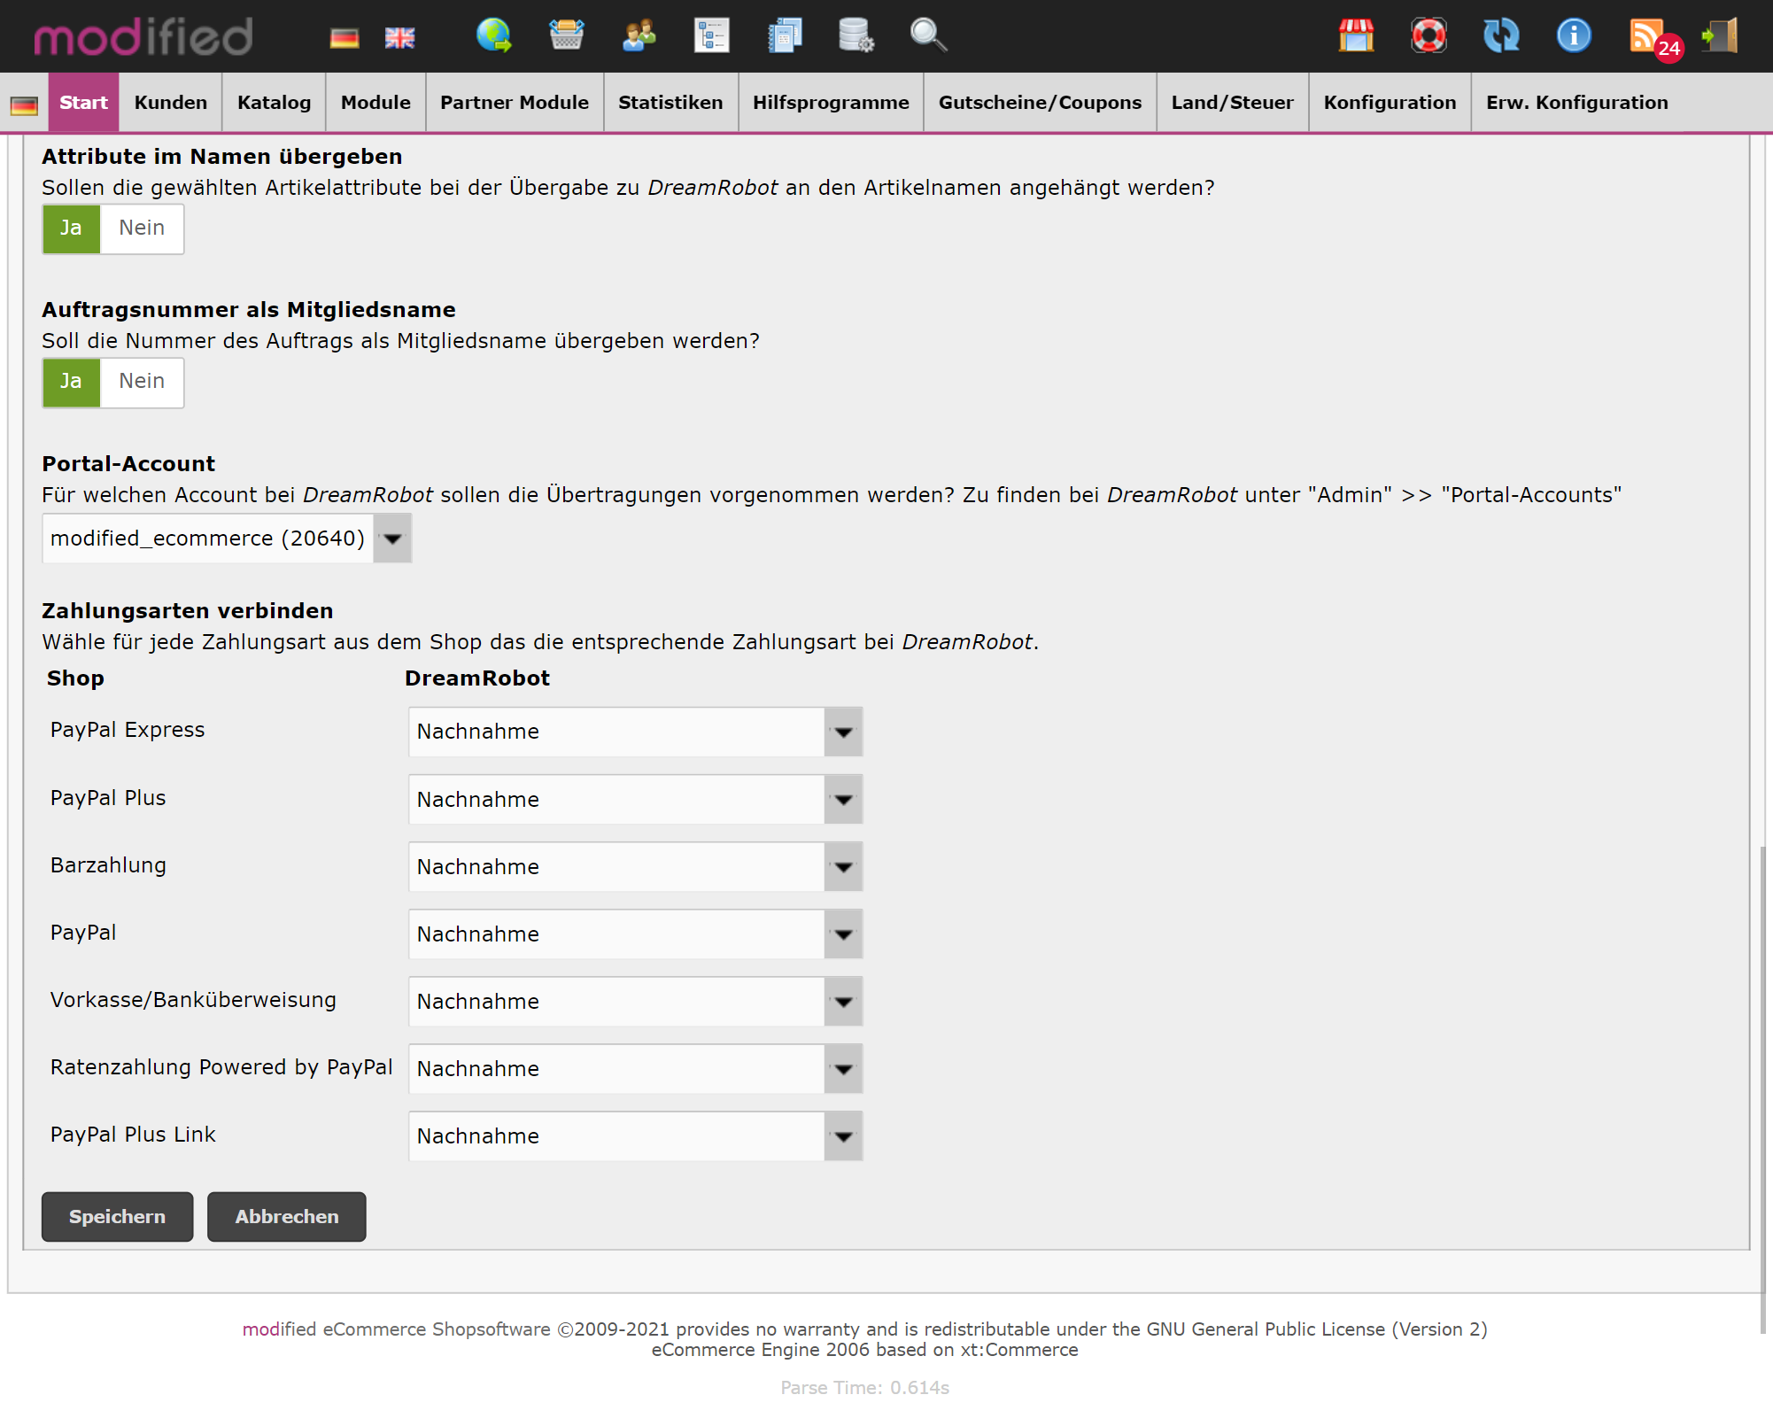
Task: Click the lifebuoy help icon
Action: click(x=1428, y=35)
